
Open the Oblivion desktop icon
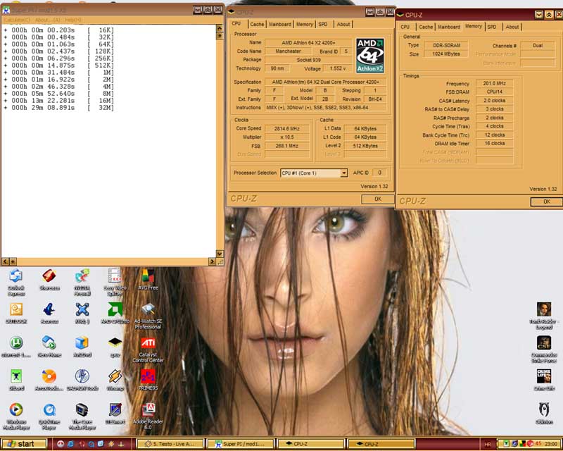[544, 409]
